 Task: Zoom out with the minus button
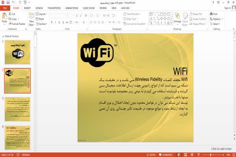(203, 155)
